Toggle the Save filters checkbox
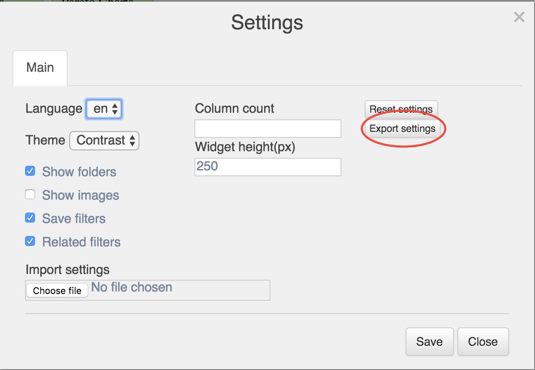Screen dimensions: 535x370 pyautogui.click(x=30, y=218)
